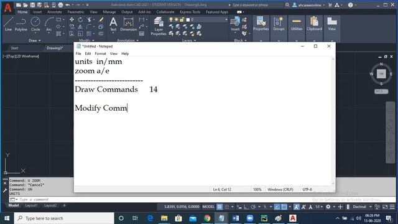Open the Properties panel button

[x=261, y=24]
